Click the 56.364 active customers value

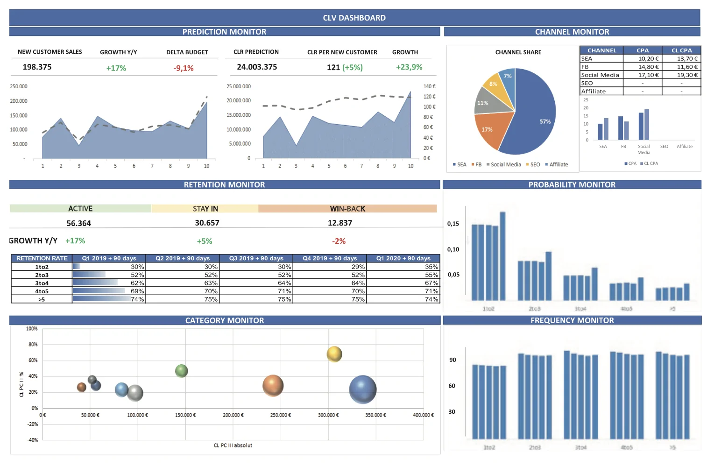click(x=79, y=223)
